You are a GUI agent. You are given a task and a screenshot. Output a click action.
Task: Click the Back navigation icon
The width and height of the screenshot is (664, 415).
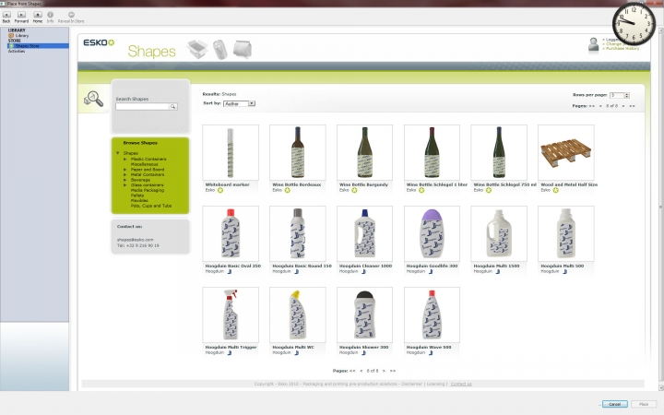[6, 15]
